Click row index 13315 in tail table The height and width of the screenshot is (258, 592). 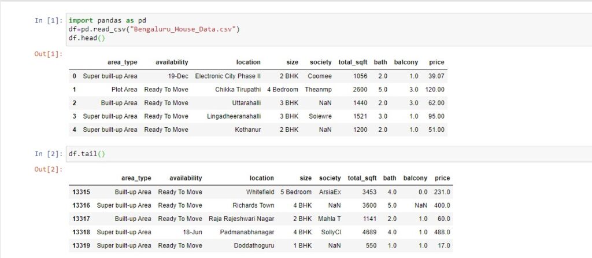click(x=81, y=192)
